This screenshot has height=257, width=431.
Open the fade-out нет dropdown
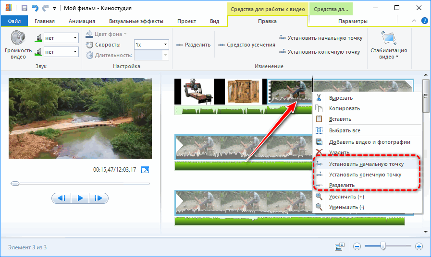coord(75,51)
